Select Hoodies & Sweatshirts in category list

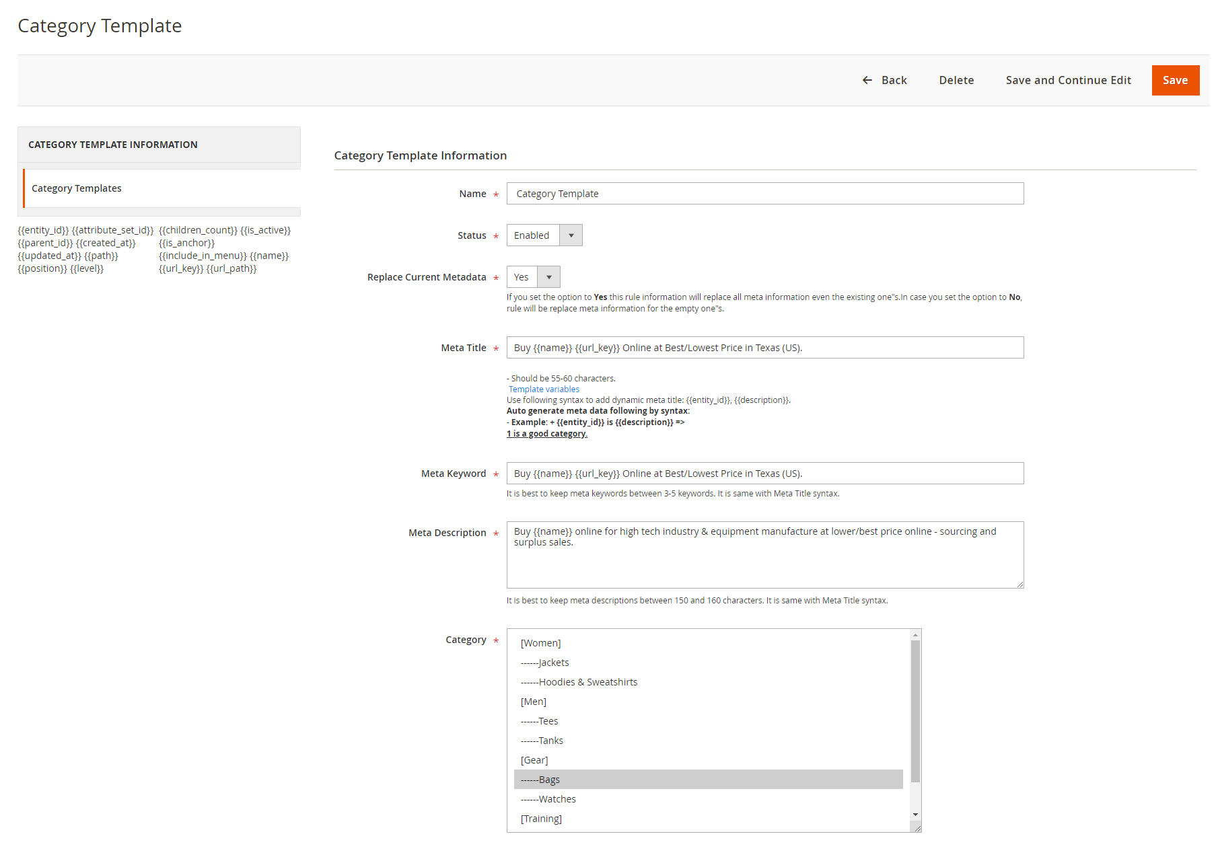point(579,682)
